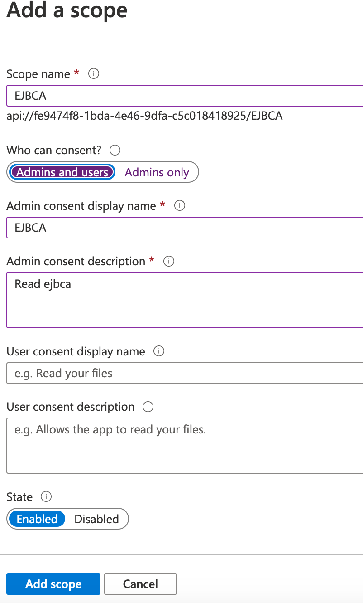Focus the User consent description text area
This screenshot has height=603, width=363.
pyautogui.click(x=185, y=446)
